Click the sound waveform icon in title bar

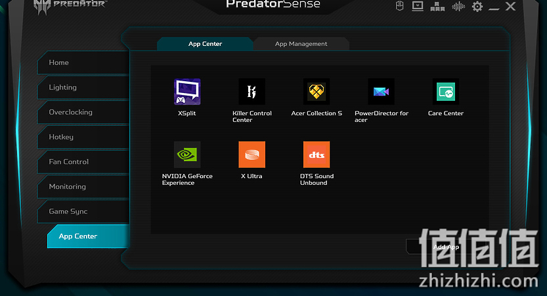pyautogui.click(x=458, y=7)
